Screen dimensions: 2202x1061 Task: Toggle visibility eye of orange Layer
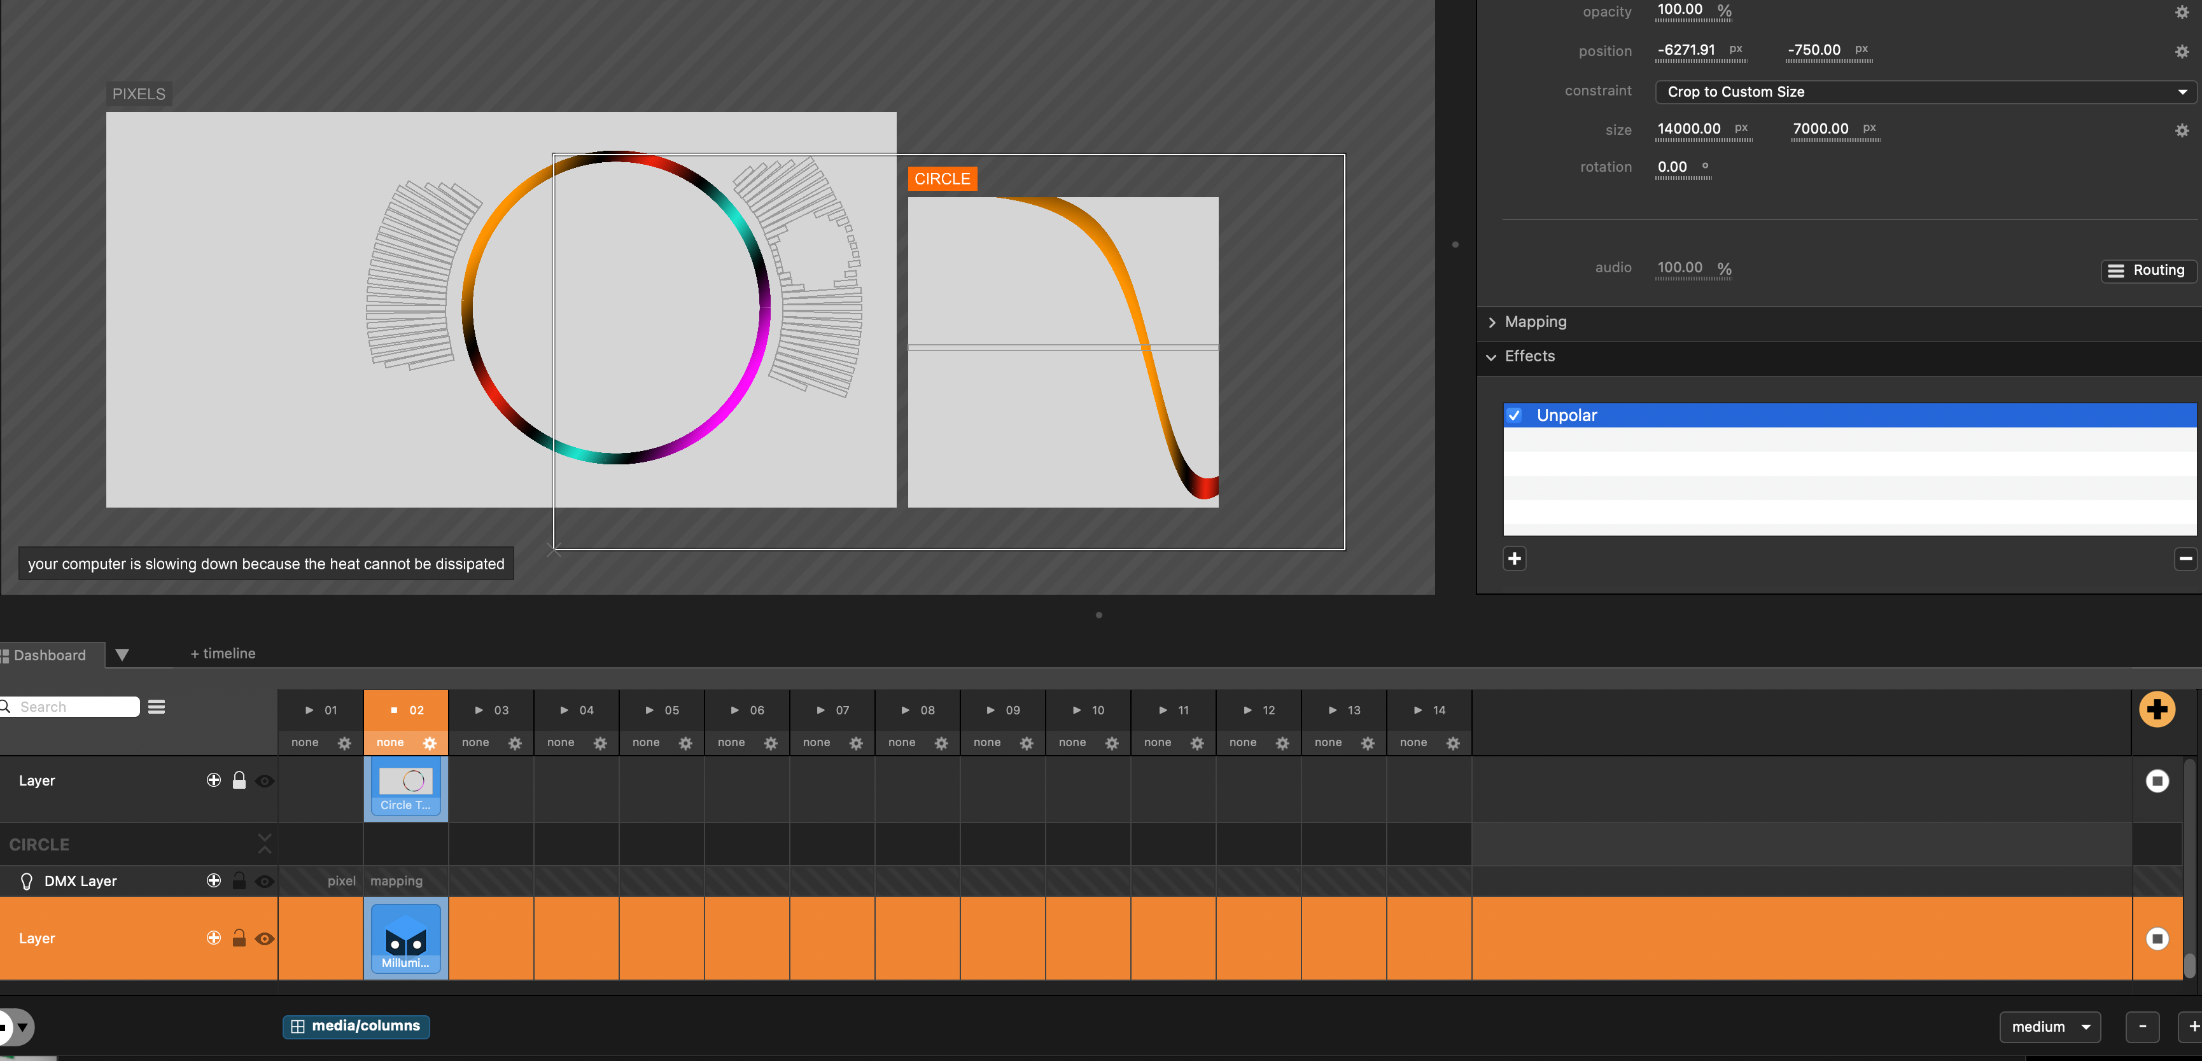coord(265,938)
